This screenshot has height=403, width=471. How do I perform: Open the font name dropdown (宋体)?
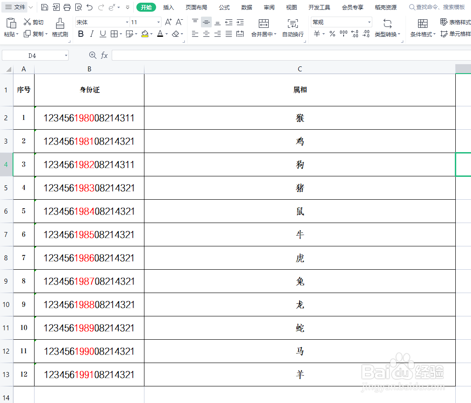point(127,22)
